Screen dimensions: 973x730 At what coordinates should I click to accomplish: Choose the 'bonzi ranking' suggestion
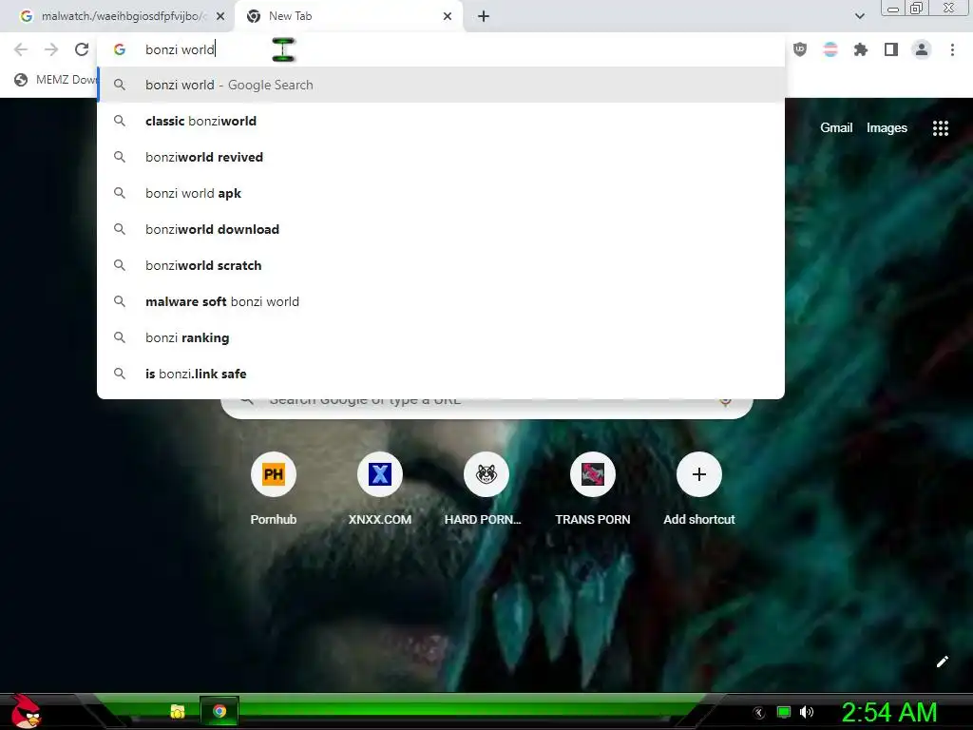tap(441, 337)
